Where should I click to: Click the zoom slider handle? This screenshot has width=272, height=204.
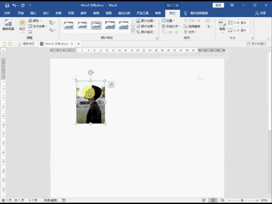[242, 200]
